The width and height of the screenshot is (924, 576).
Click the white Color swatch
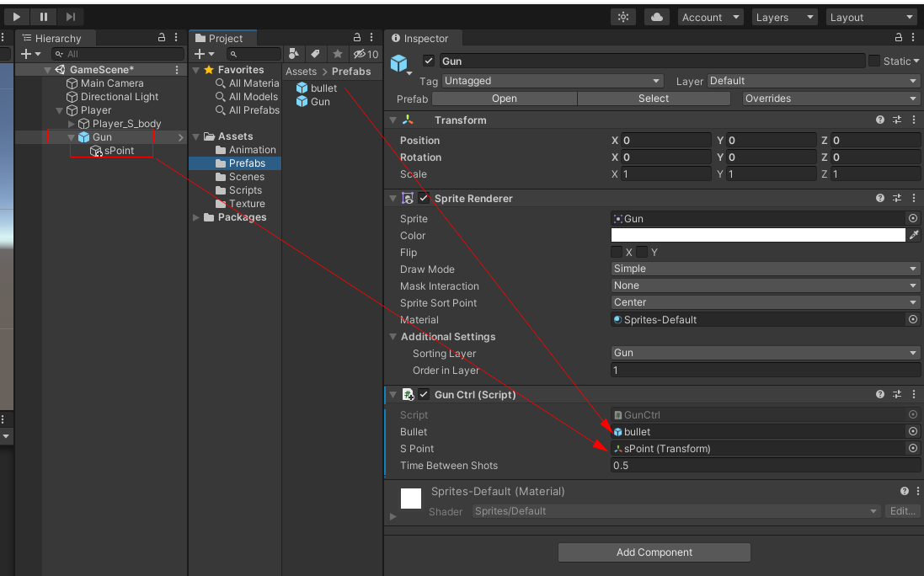pos(758,235)
